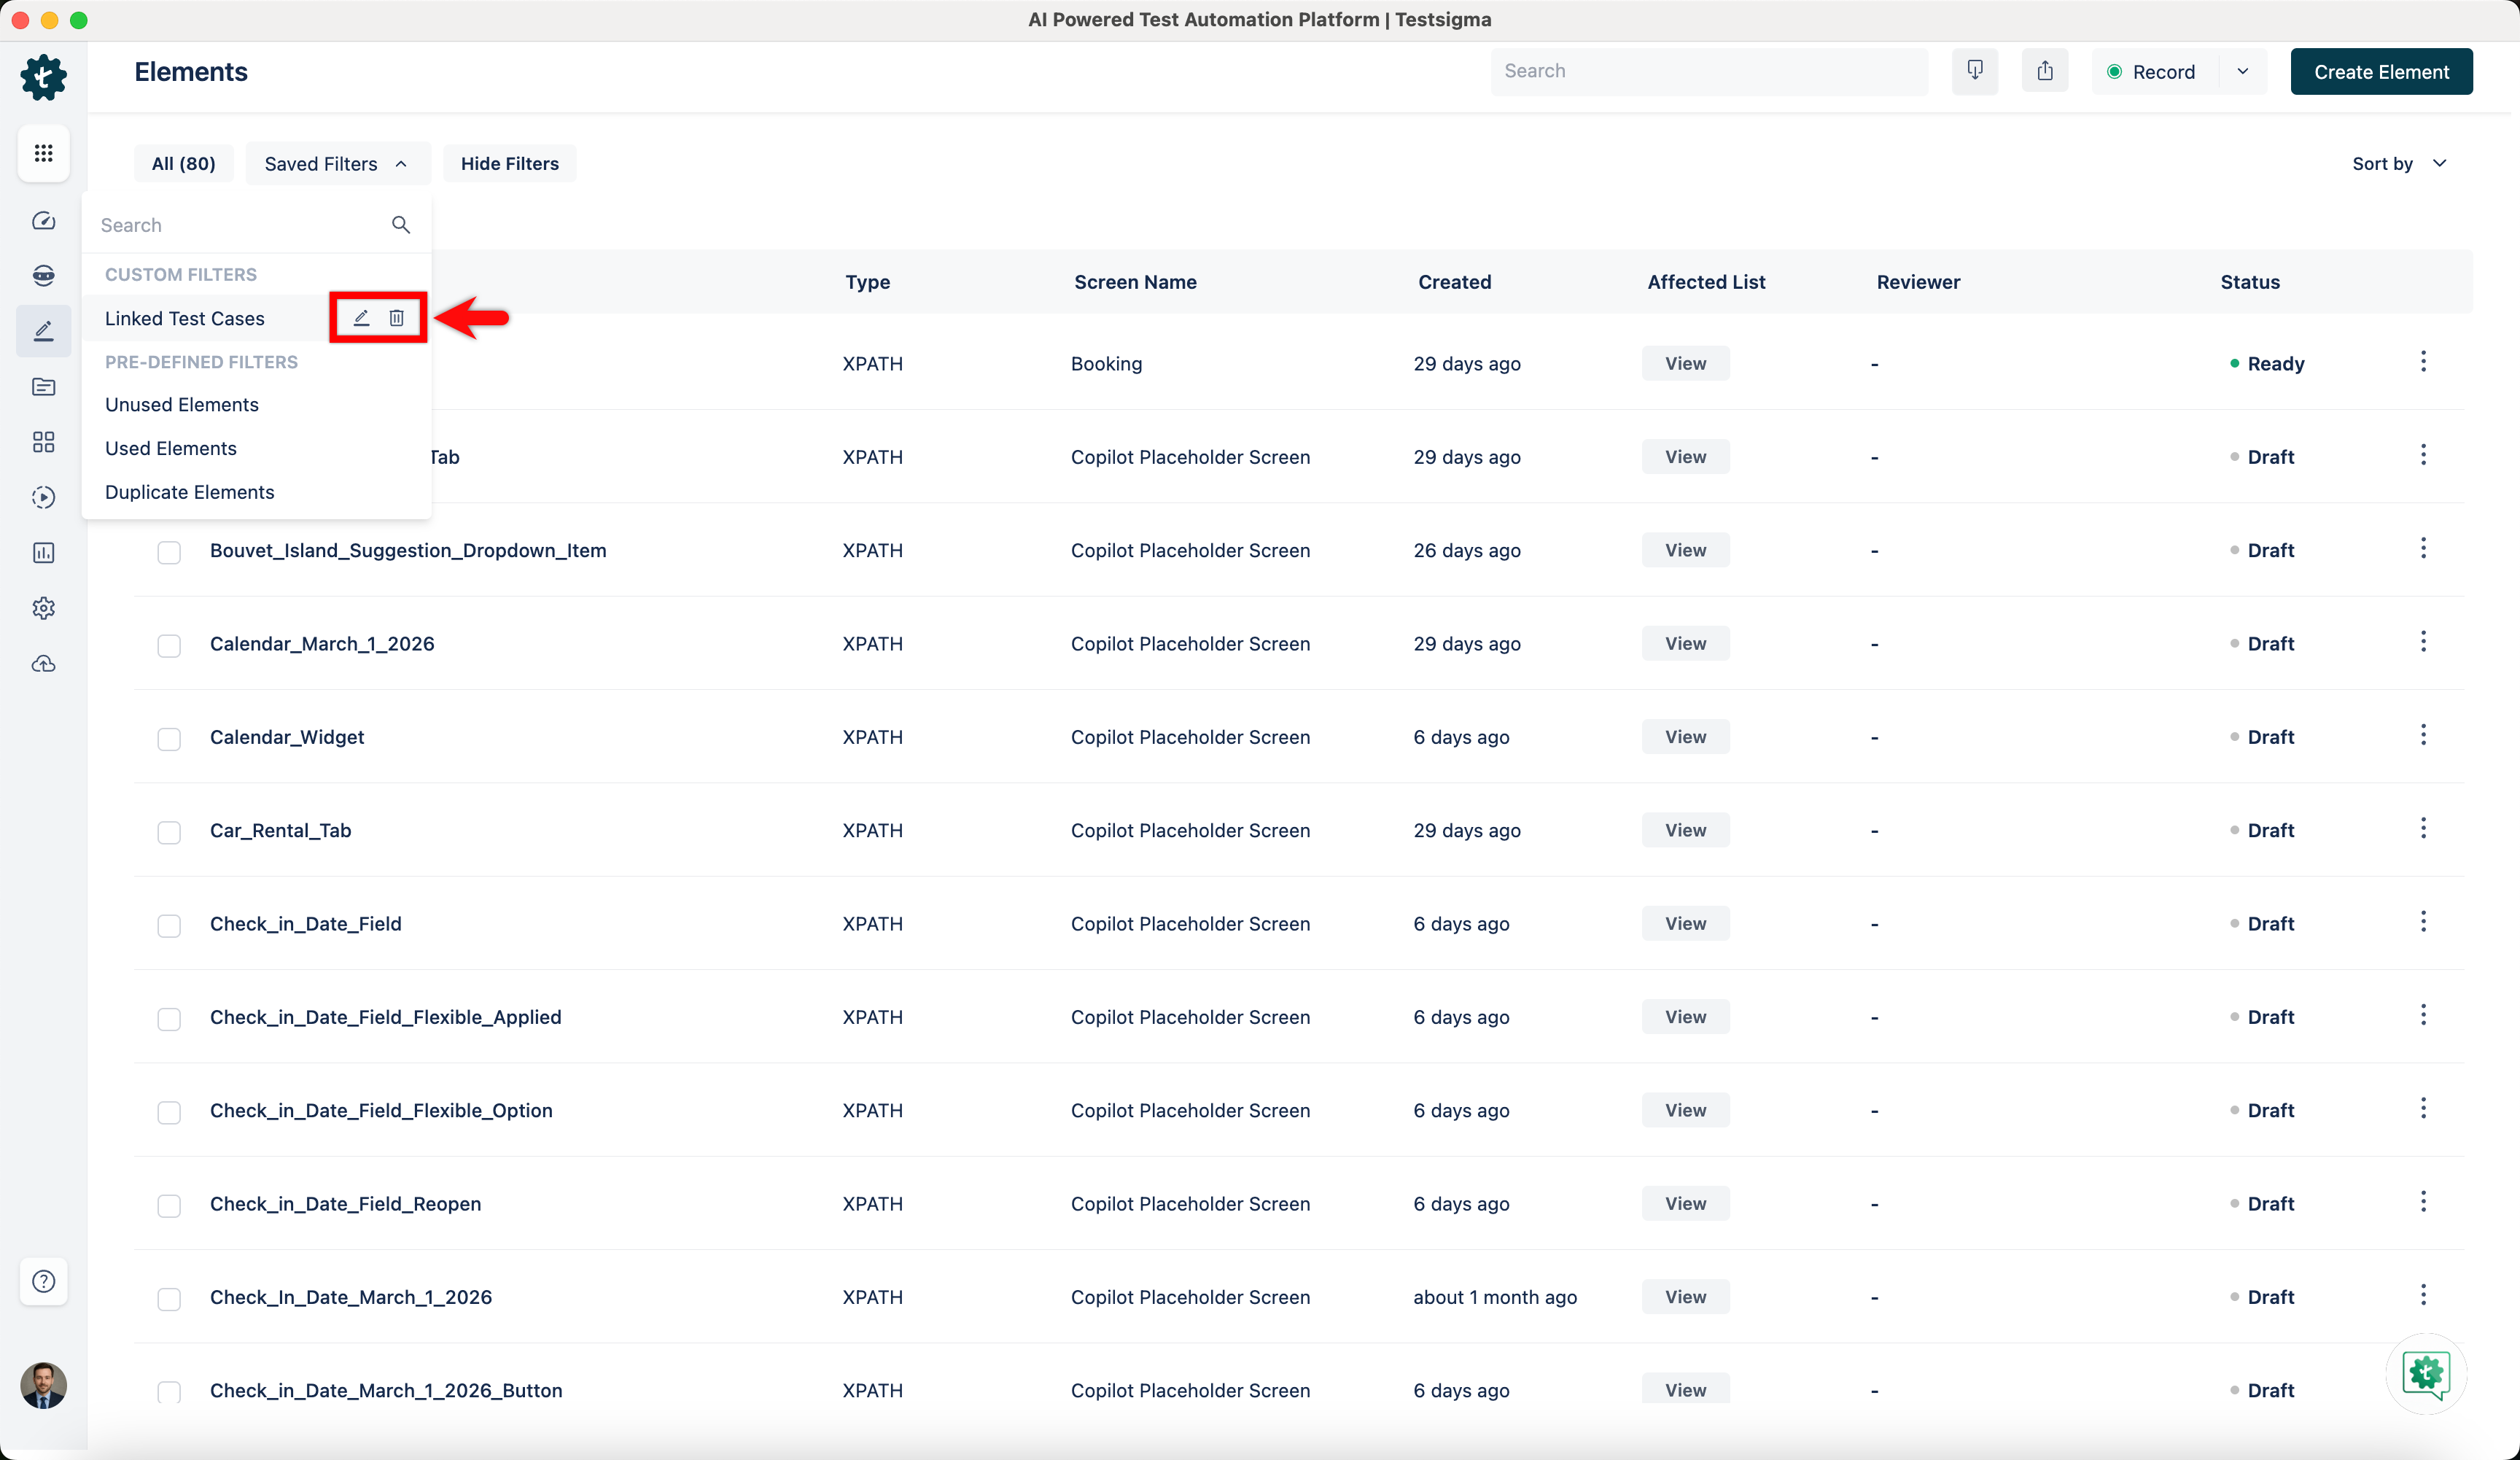Expand the Sort by dropdown

[x=2398, y=164]
